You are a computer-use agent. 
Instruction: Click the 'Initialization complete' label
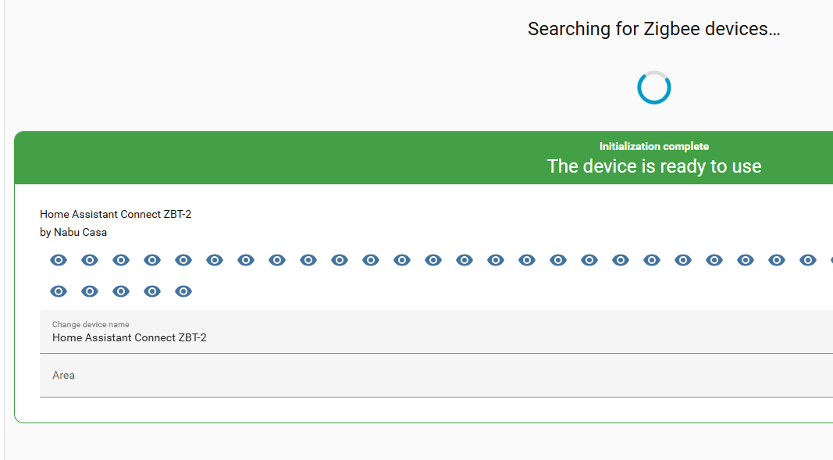(653, 146)
